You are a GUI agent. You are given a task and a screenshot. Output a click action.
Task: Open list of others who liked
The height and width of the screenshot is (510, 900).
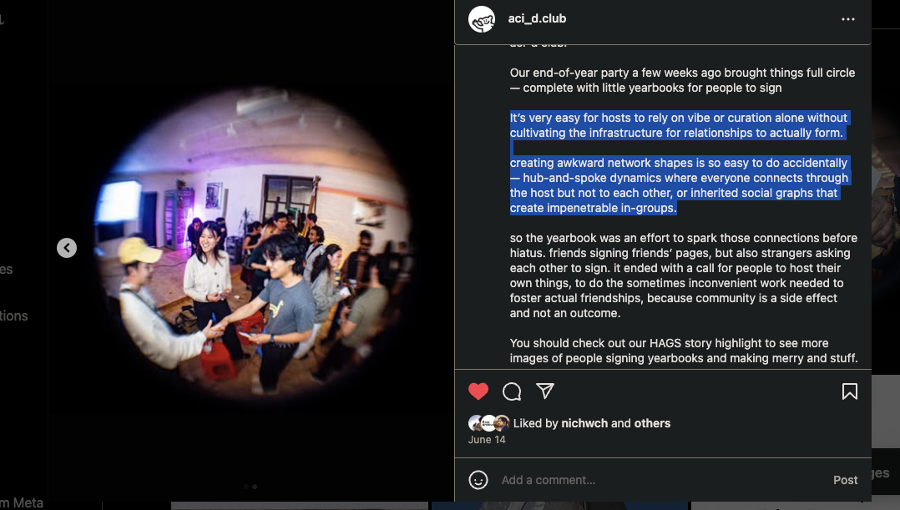[652, 423]
